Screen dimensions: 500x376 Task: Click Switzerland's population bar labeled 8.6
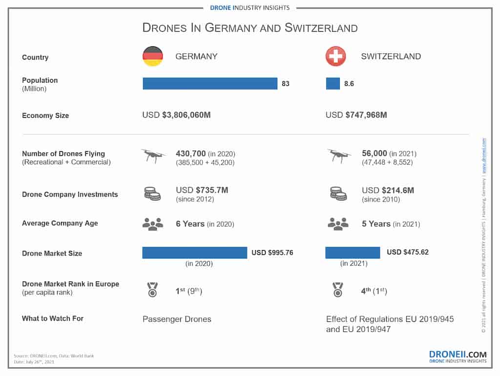tap(333, 84)
